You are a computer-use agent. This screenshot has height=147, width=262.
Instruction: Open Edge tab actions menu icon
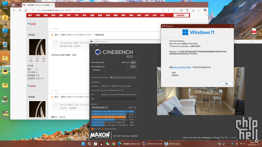point(18,5)
